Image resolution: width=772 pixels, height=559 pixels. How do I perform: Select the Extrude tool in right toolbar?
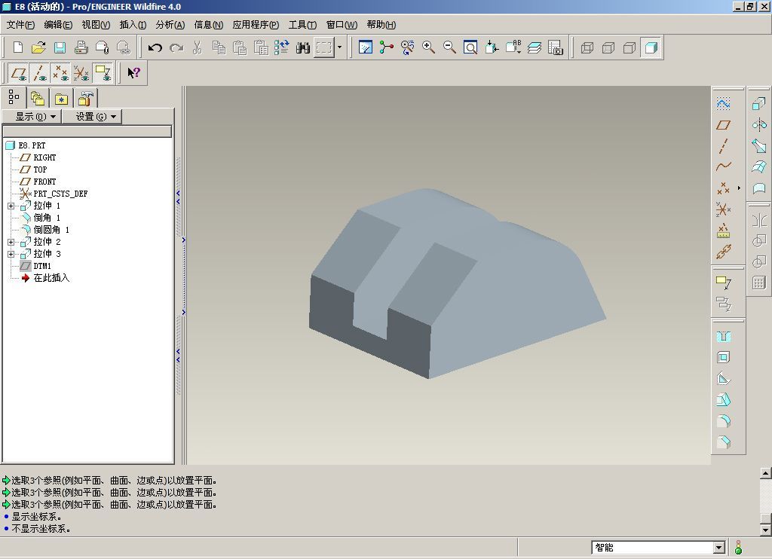coord(758,104)
